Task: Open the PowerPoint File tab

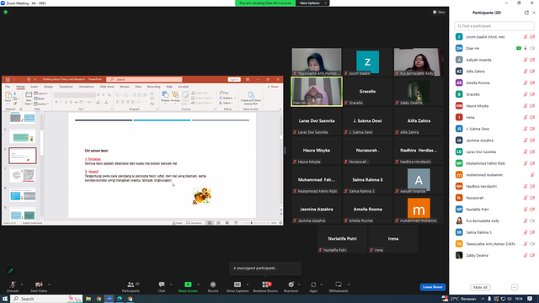Action: [x=8, y=87]
